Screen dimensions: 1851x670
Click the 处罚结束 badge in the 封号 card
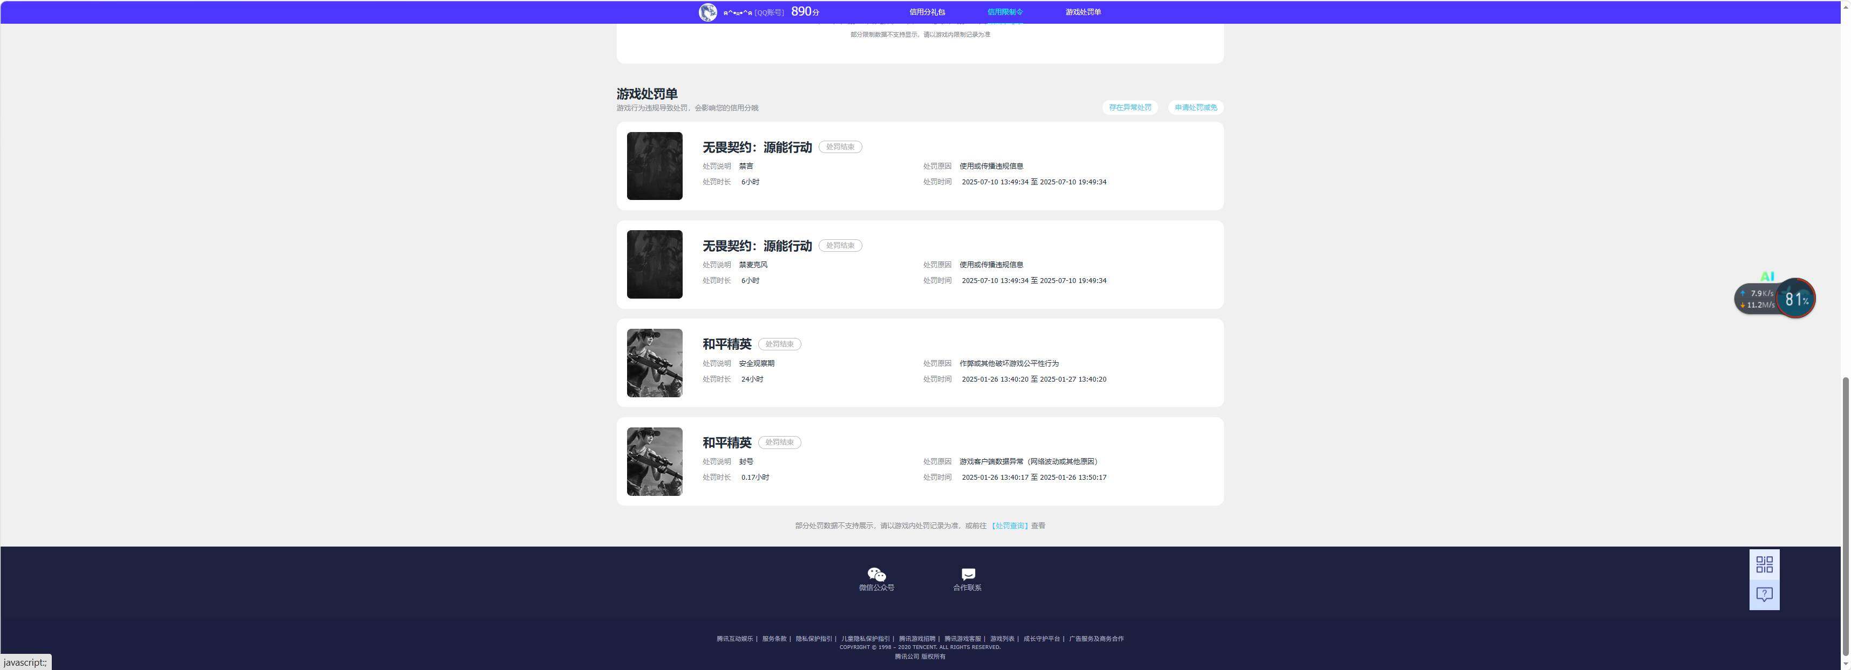[x=780, y=443]
